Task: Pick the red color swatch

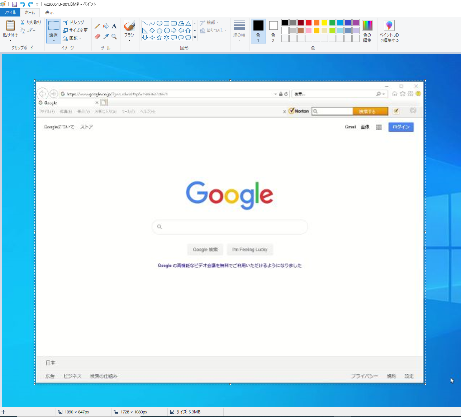Action: [309, 23]
